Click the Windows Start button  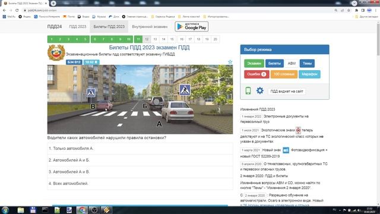click(5, 210)
